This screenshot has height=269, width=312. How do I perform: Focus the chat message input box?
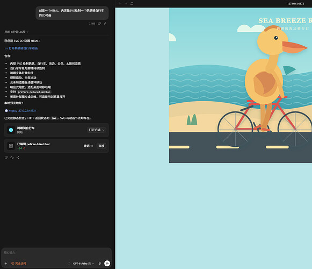(x=56, y=253)
